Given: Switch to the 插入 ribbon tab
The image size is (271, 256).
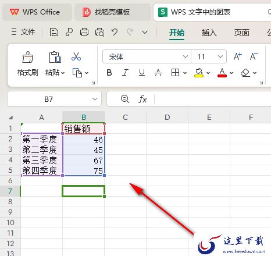Looking at the screenshot, I should [x=209, y=33].
